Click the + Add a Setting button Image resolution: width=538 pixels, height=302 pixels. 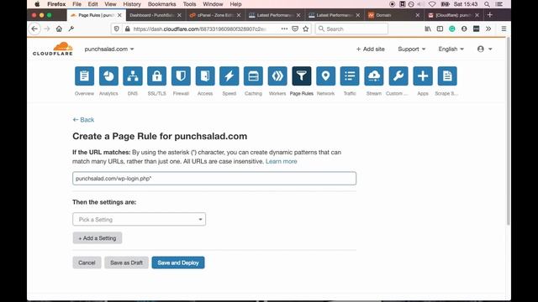(x=98, y=238)
